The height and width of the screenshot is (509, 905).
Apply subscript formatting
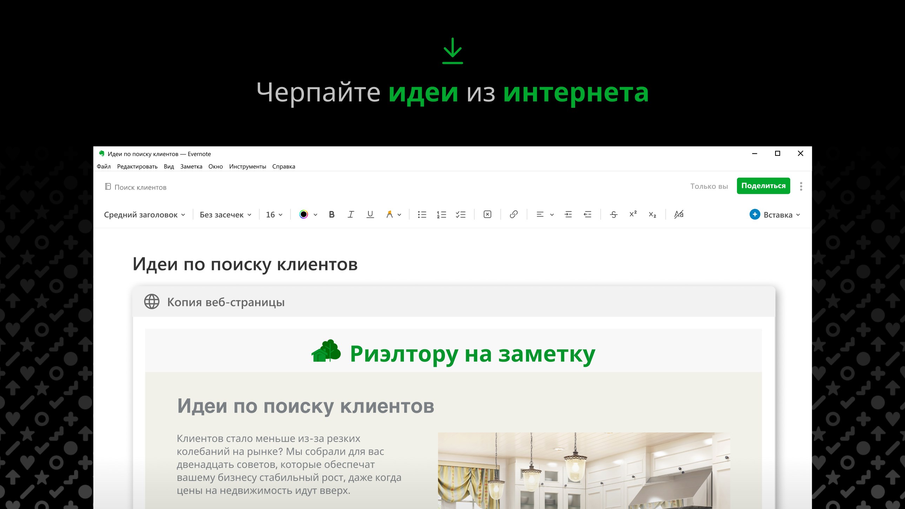(652, 214)
